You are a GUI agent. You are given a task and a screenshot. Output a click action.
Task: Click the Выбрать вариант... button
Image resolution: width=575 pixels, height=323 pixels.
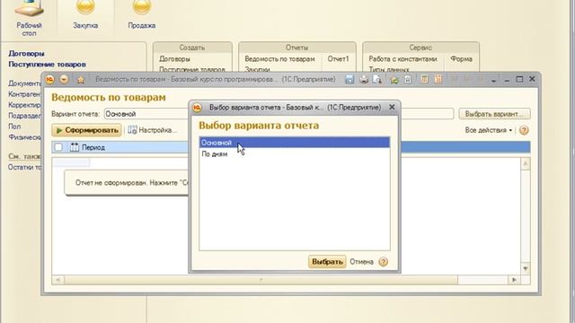[x=494, y=114]
